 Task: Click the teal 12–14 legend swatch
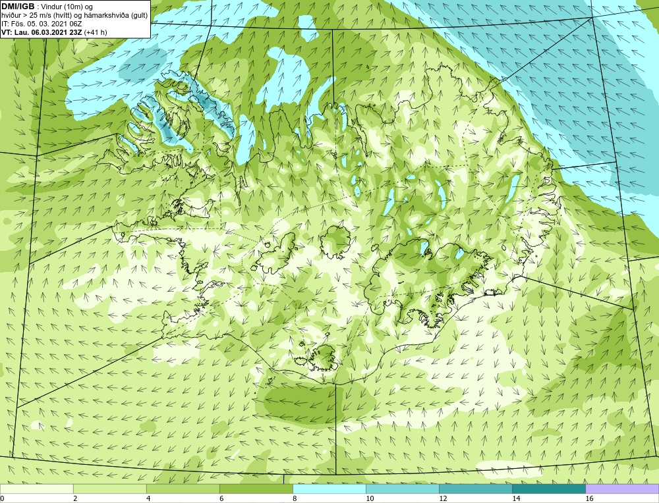(x=475, y=489)
